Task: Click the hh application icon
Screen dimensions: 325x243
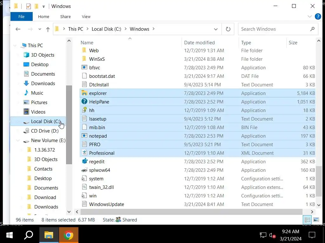Action: tap(84, 110)
